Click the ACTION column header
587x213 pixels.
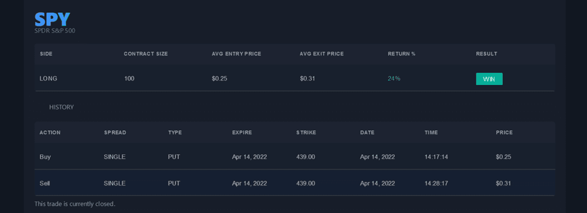tap(50, 132)
